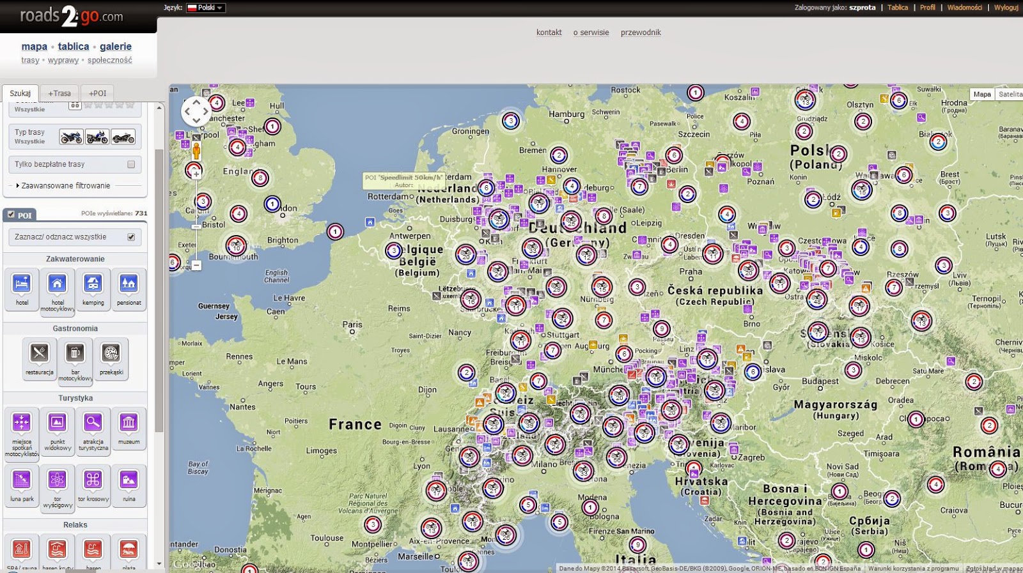This screenshot has width=1023, height=573.
Task: Open the o serwisie link
Action: [591, 33]
